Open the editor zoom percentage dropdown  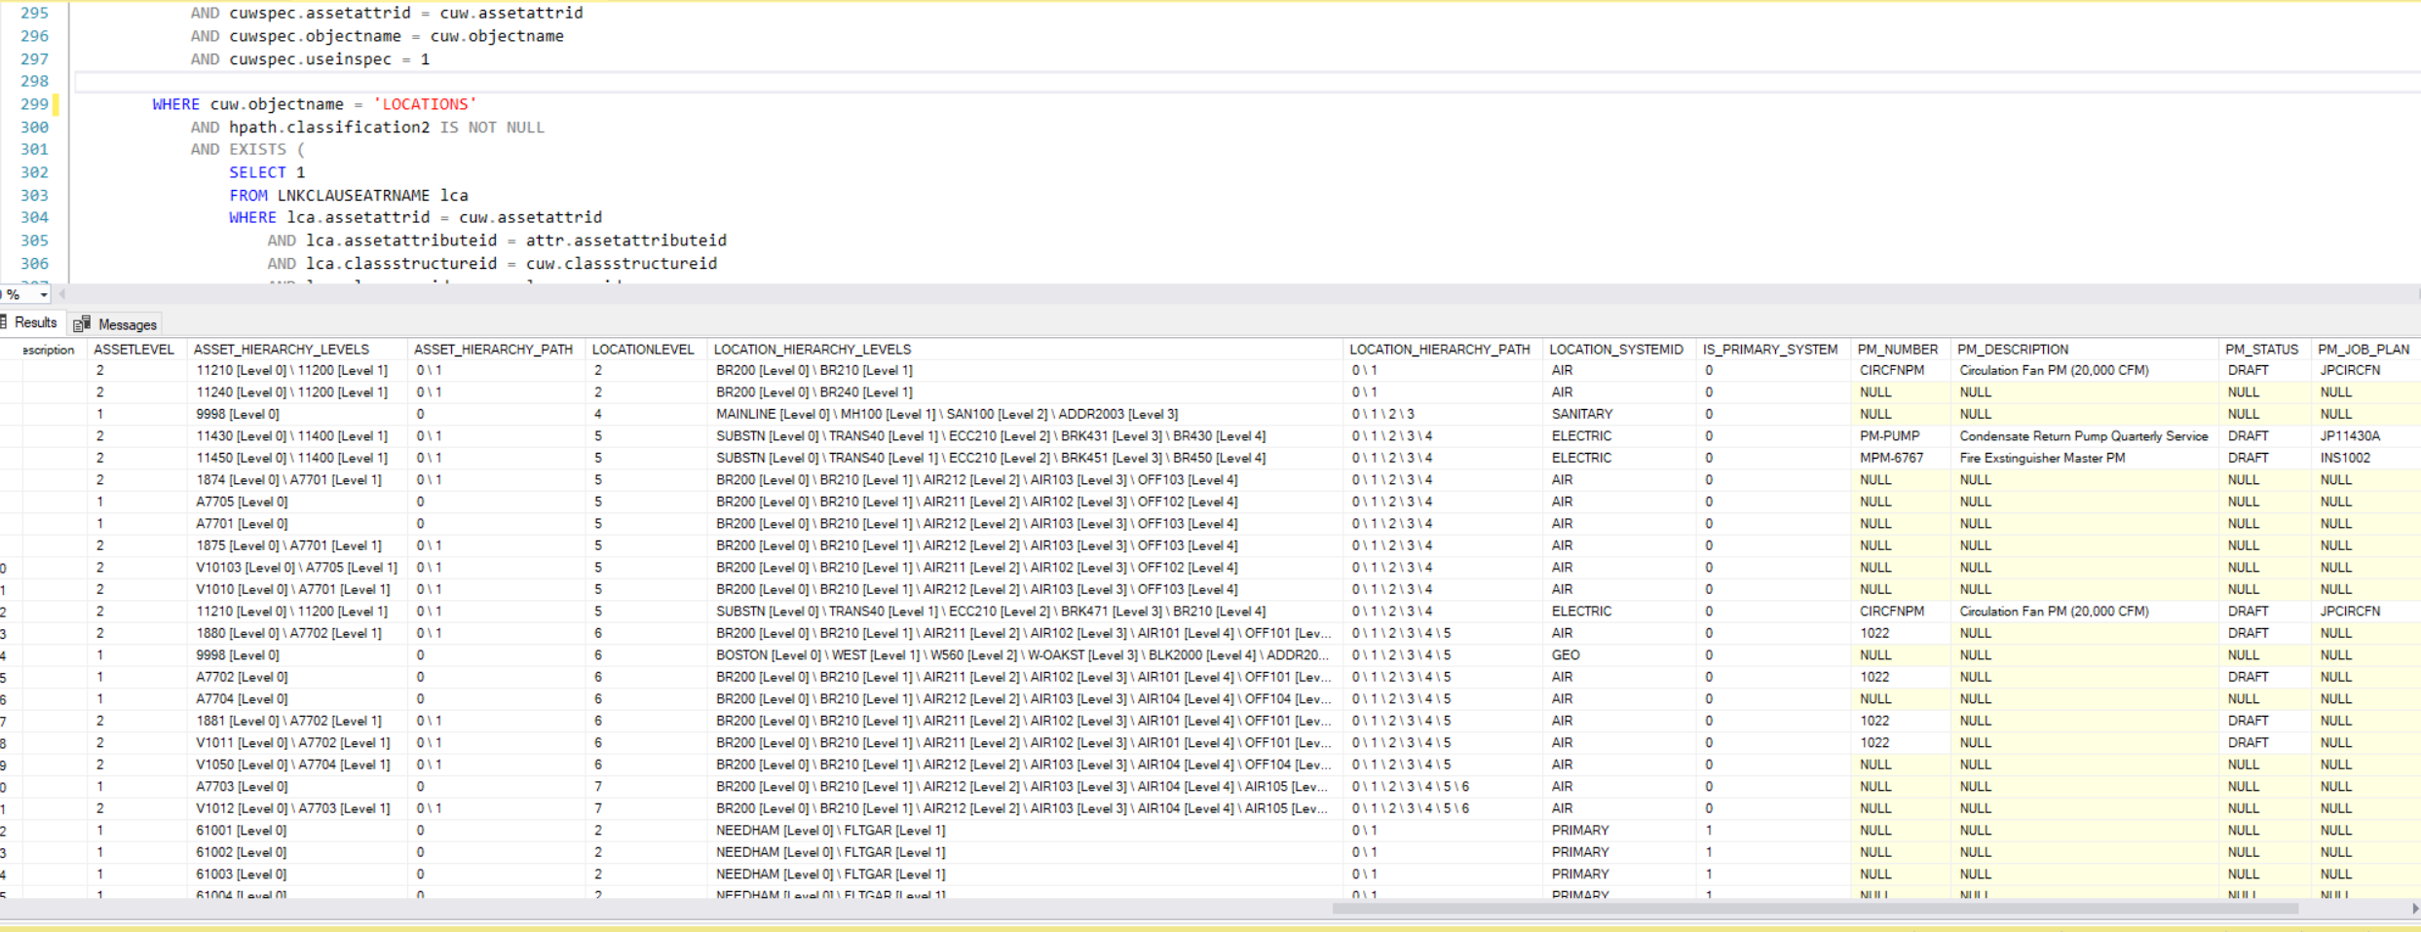click(44, 294)
